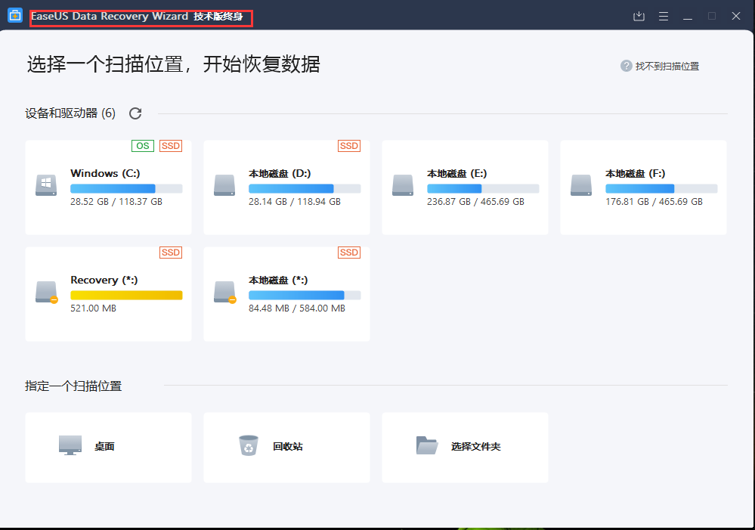This screenshot has height=530, width=755.
Task: Click the '设备和驱动器 (6)' heading
Action: pos(70,113)
